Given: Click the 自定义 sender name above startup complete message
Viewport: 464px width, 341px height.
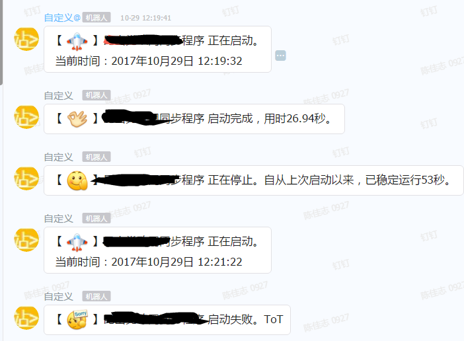Looking at the screenshot, I should [58, 96].
